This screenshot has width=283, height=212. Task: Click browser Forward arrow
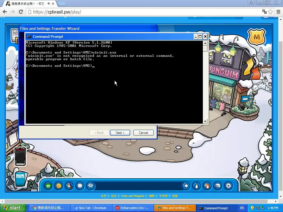(x=13, y=12)
